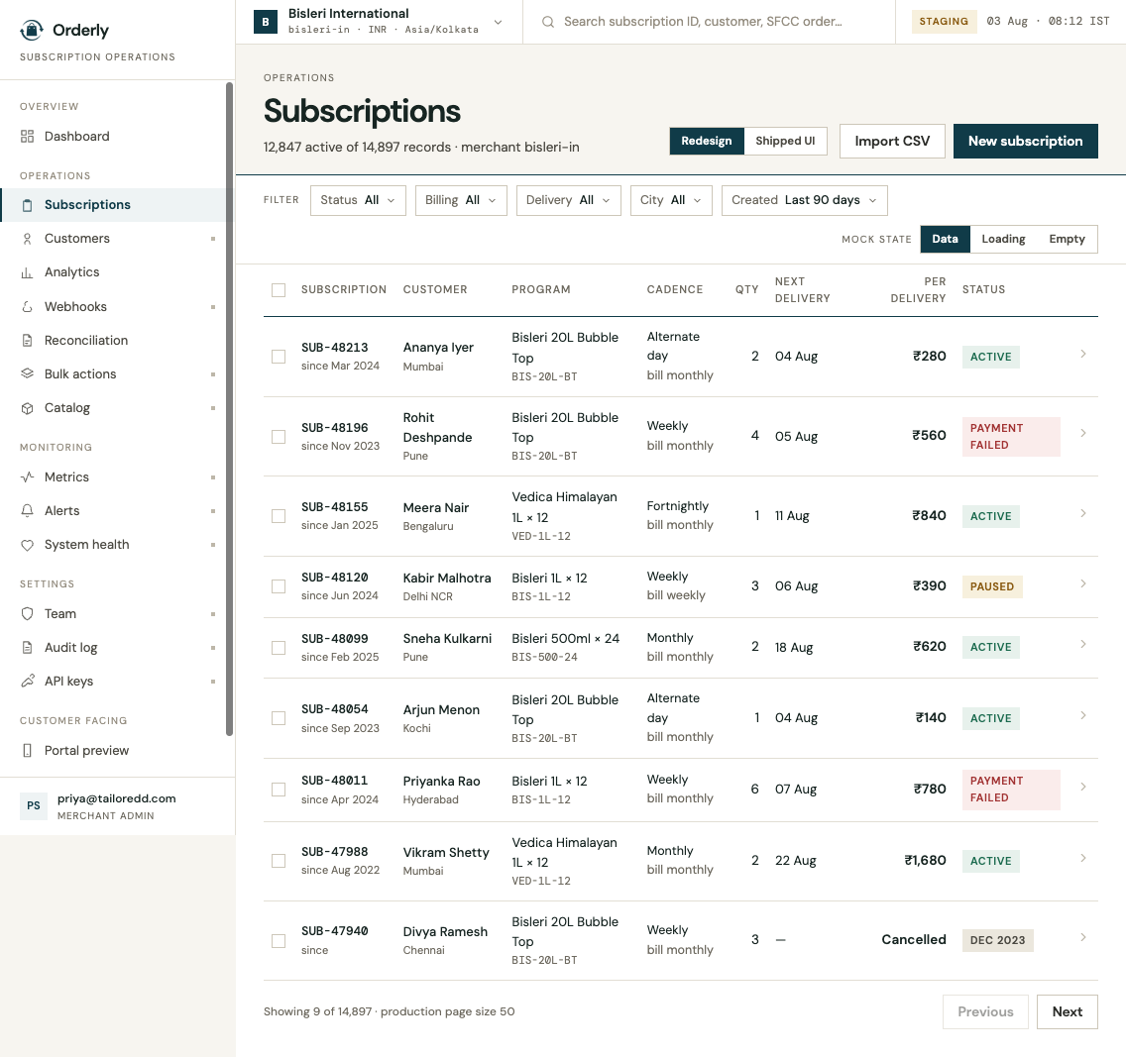This screenshot has width=1126, height=1057.
Task: Open the SUB-48155 subscription link
Action: coord(335,507)
